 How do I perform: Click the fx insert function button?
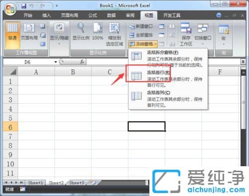[x=82, y=62]
